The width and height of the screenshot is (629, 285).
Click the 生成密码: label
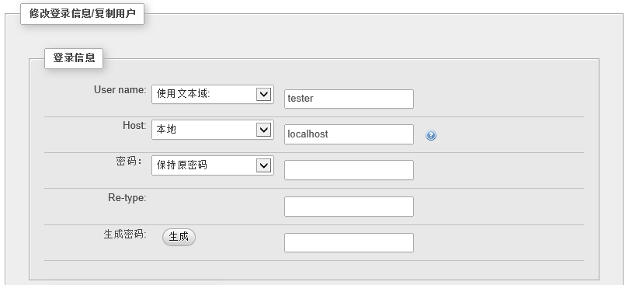(x=125, y=235)
